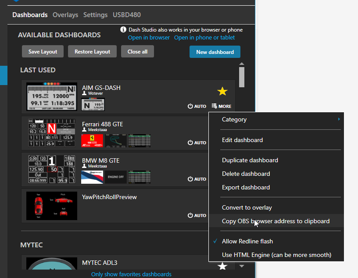Open the Settings tab
The image size is (358, 278).
click(x=96, y=15)
